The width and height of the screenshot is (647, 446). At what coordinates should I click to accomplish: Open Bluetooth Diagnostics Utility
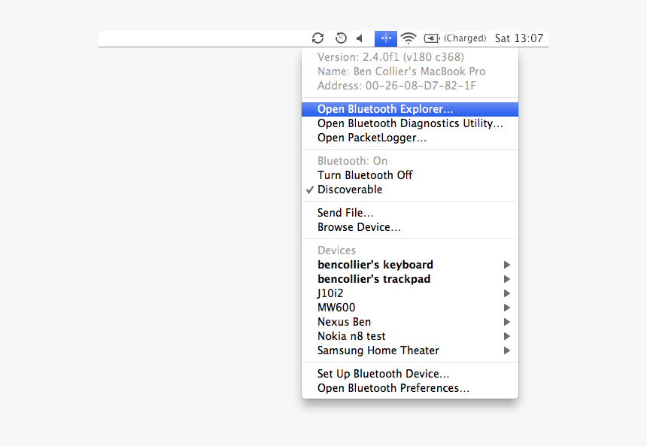click(x=412, y=123)
